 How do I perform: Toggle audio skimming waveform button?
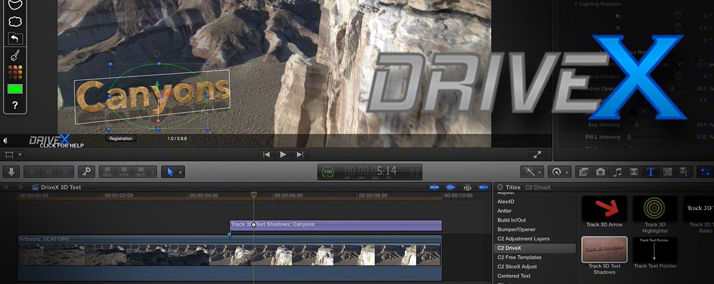pyautogui.click(x=450, y=187)
